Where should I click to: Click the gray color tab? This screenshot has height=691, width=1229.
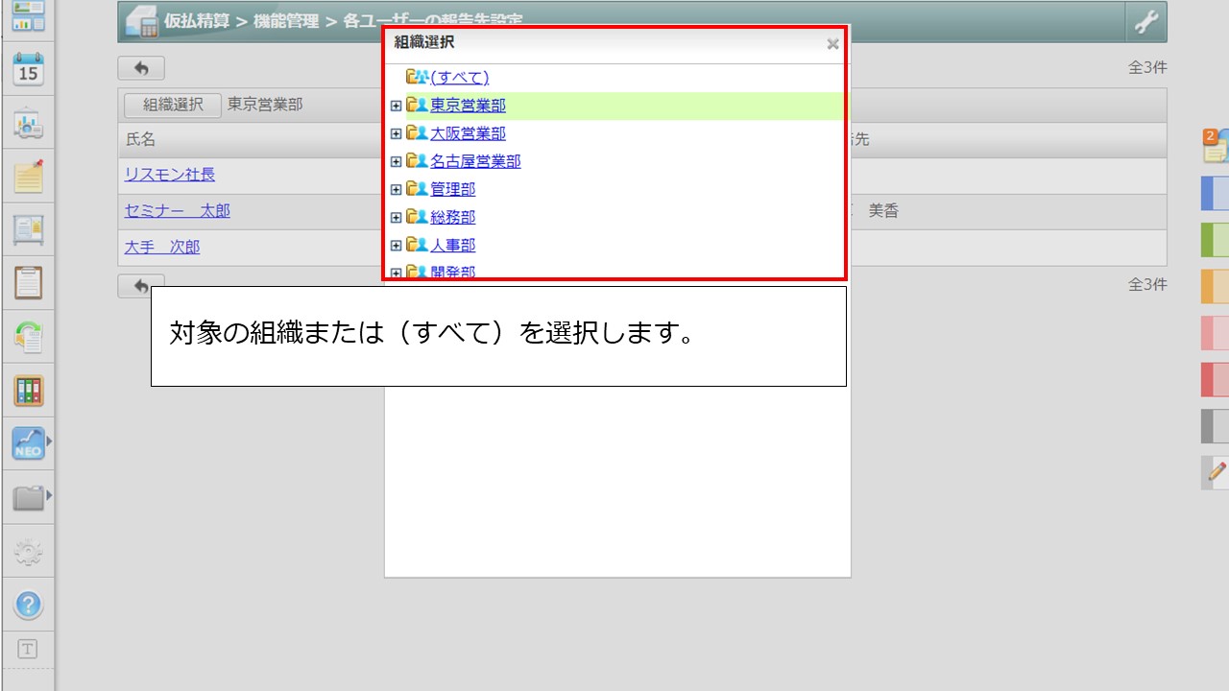(1216, 426)
